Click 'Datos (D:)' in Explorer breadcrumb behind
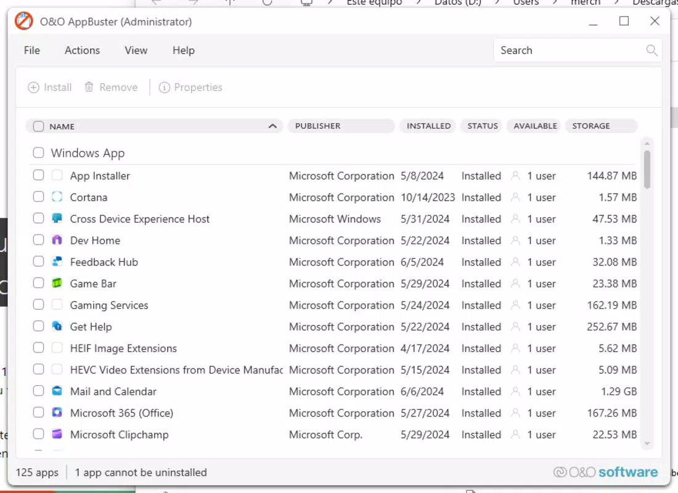 pyautogui.click(x=458, y=2)
